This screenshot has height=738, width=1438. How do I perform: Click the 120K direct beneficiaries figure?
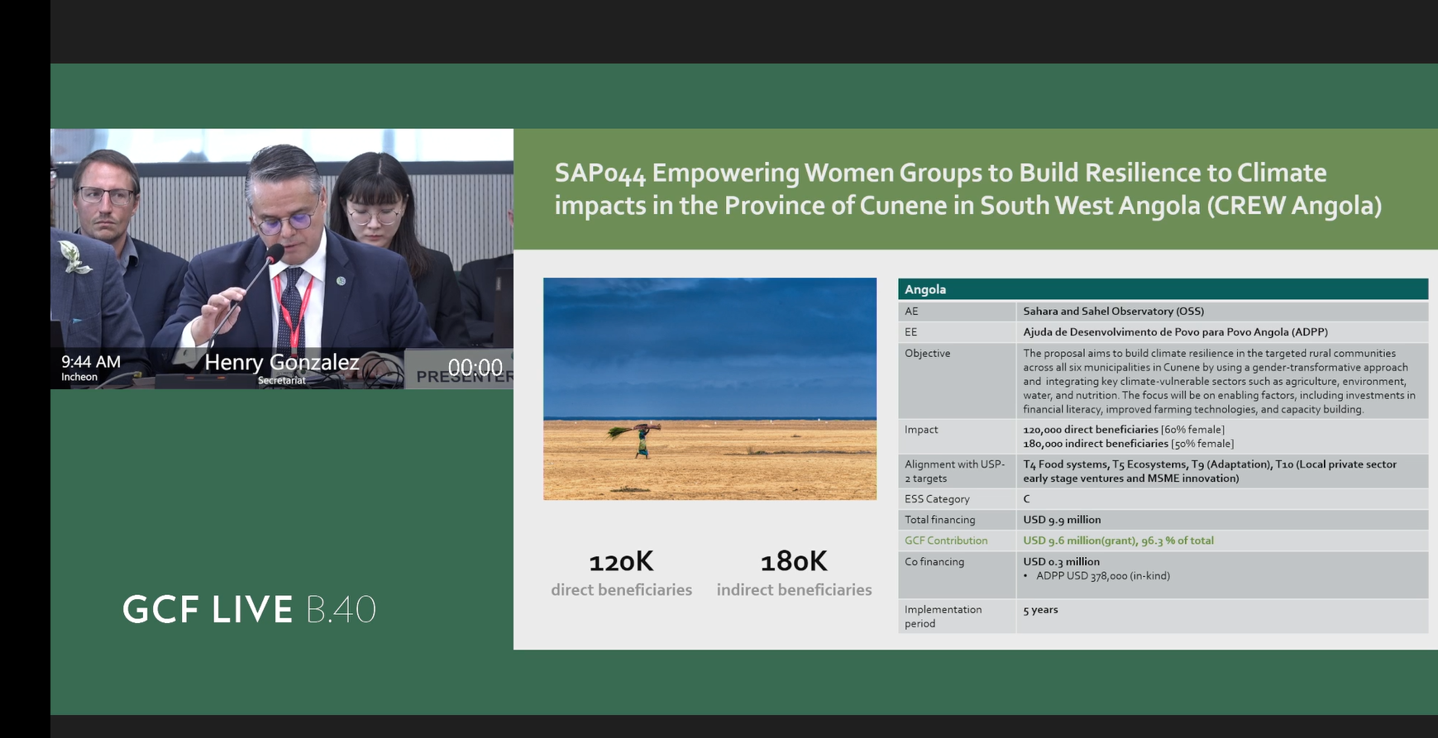tap(621, 563)
